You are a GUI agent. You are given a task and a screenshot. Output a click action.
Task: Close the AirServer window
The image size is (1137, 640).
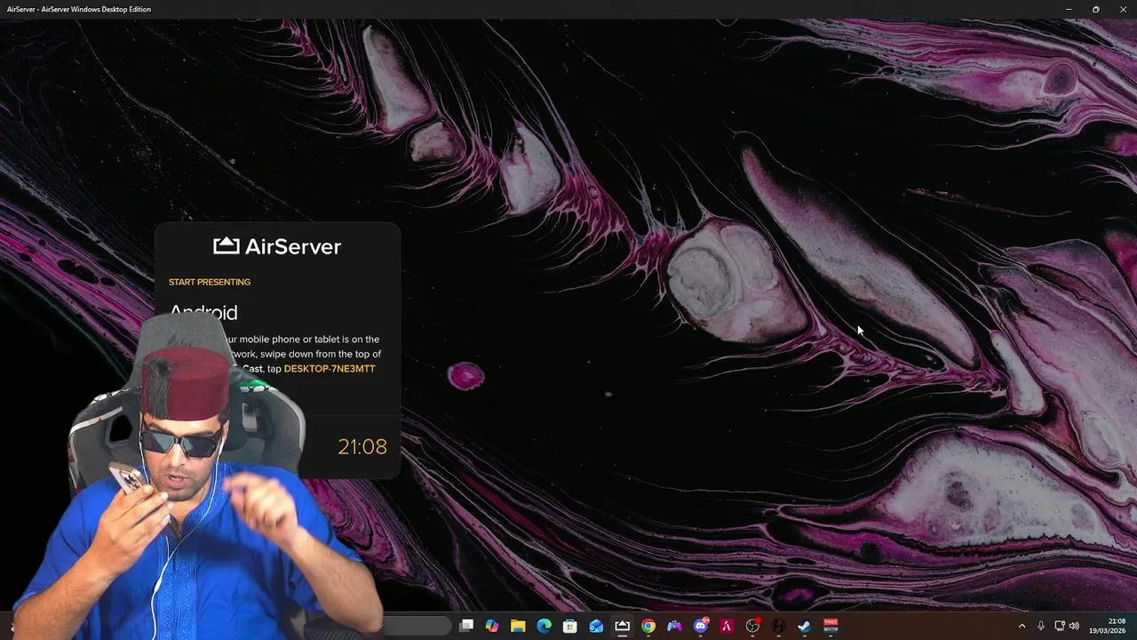pyautogui.click(x=1124, y=9)
